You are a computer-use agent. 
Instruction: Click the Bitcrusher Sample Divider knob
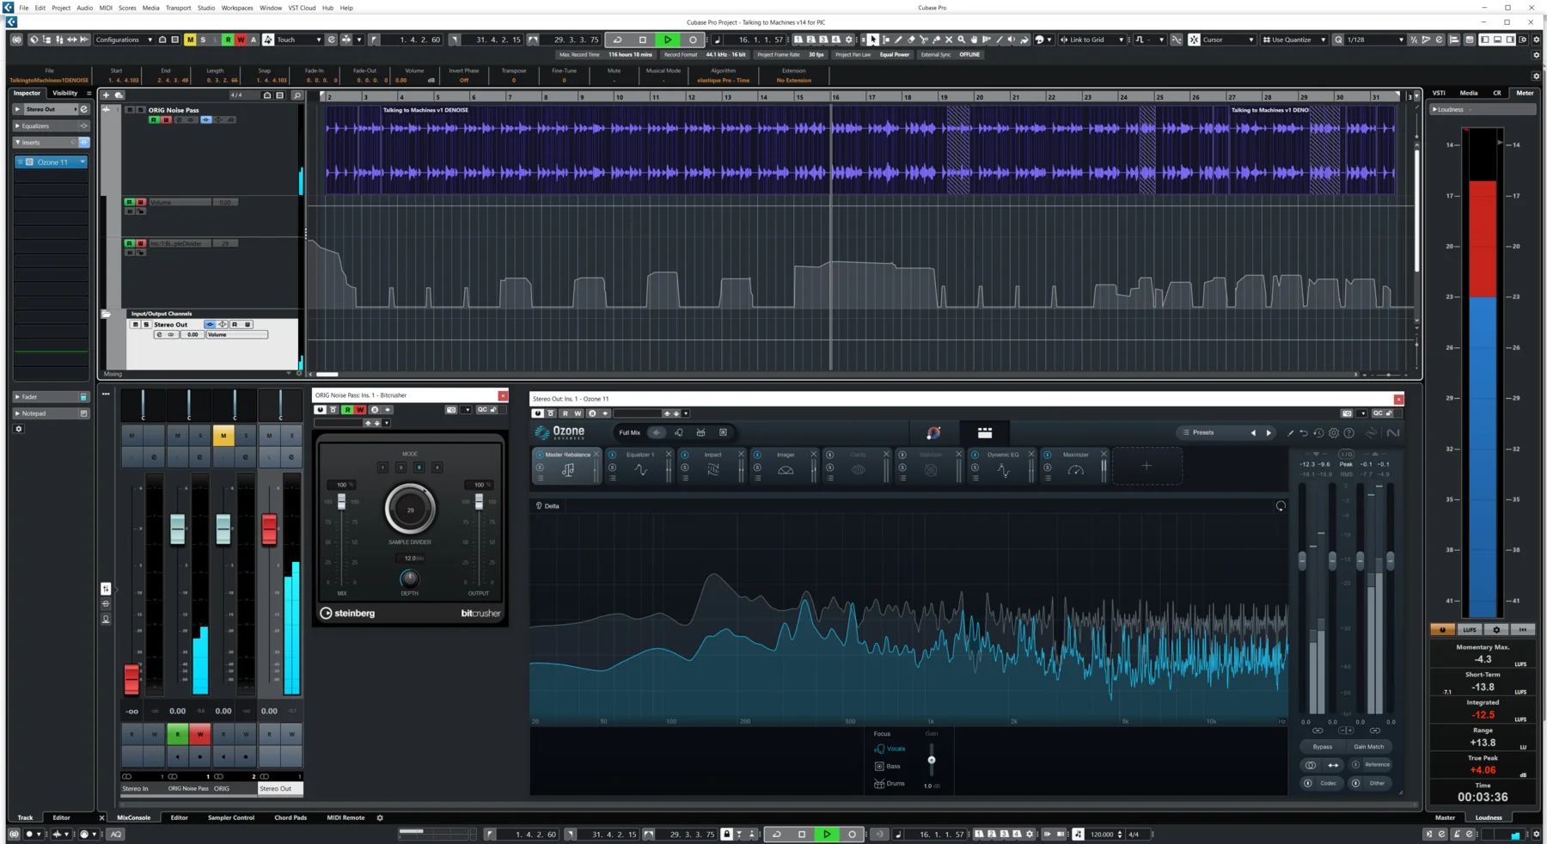pos(410,510)
